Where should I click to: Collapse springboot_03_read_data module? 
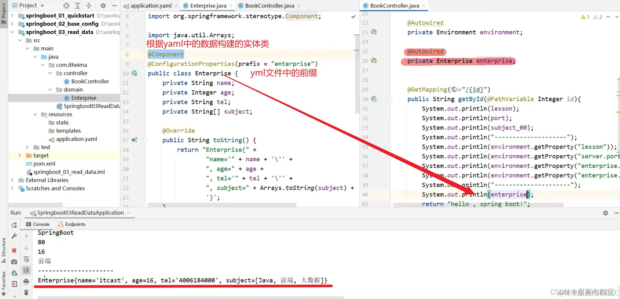[x=12, y=32]
